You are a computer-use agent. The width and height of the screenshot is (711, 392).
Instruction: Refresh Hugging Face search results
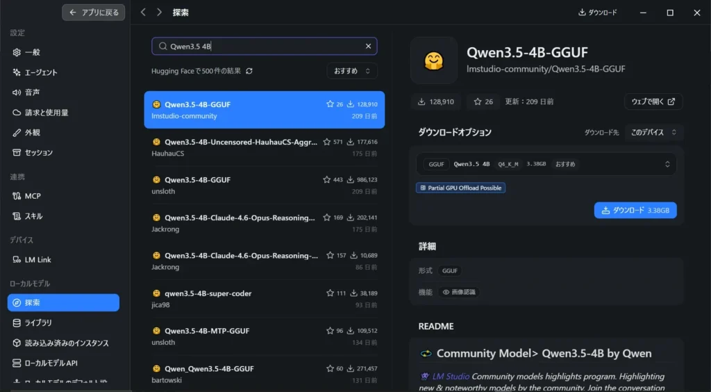click(x=249, y=71)
